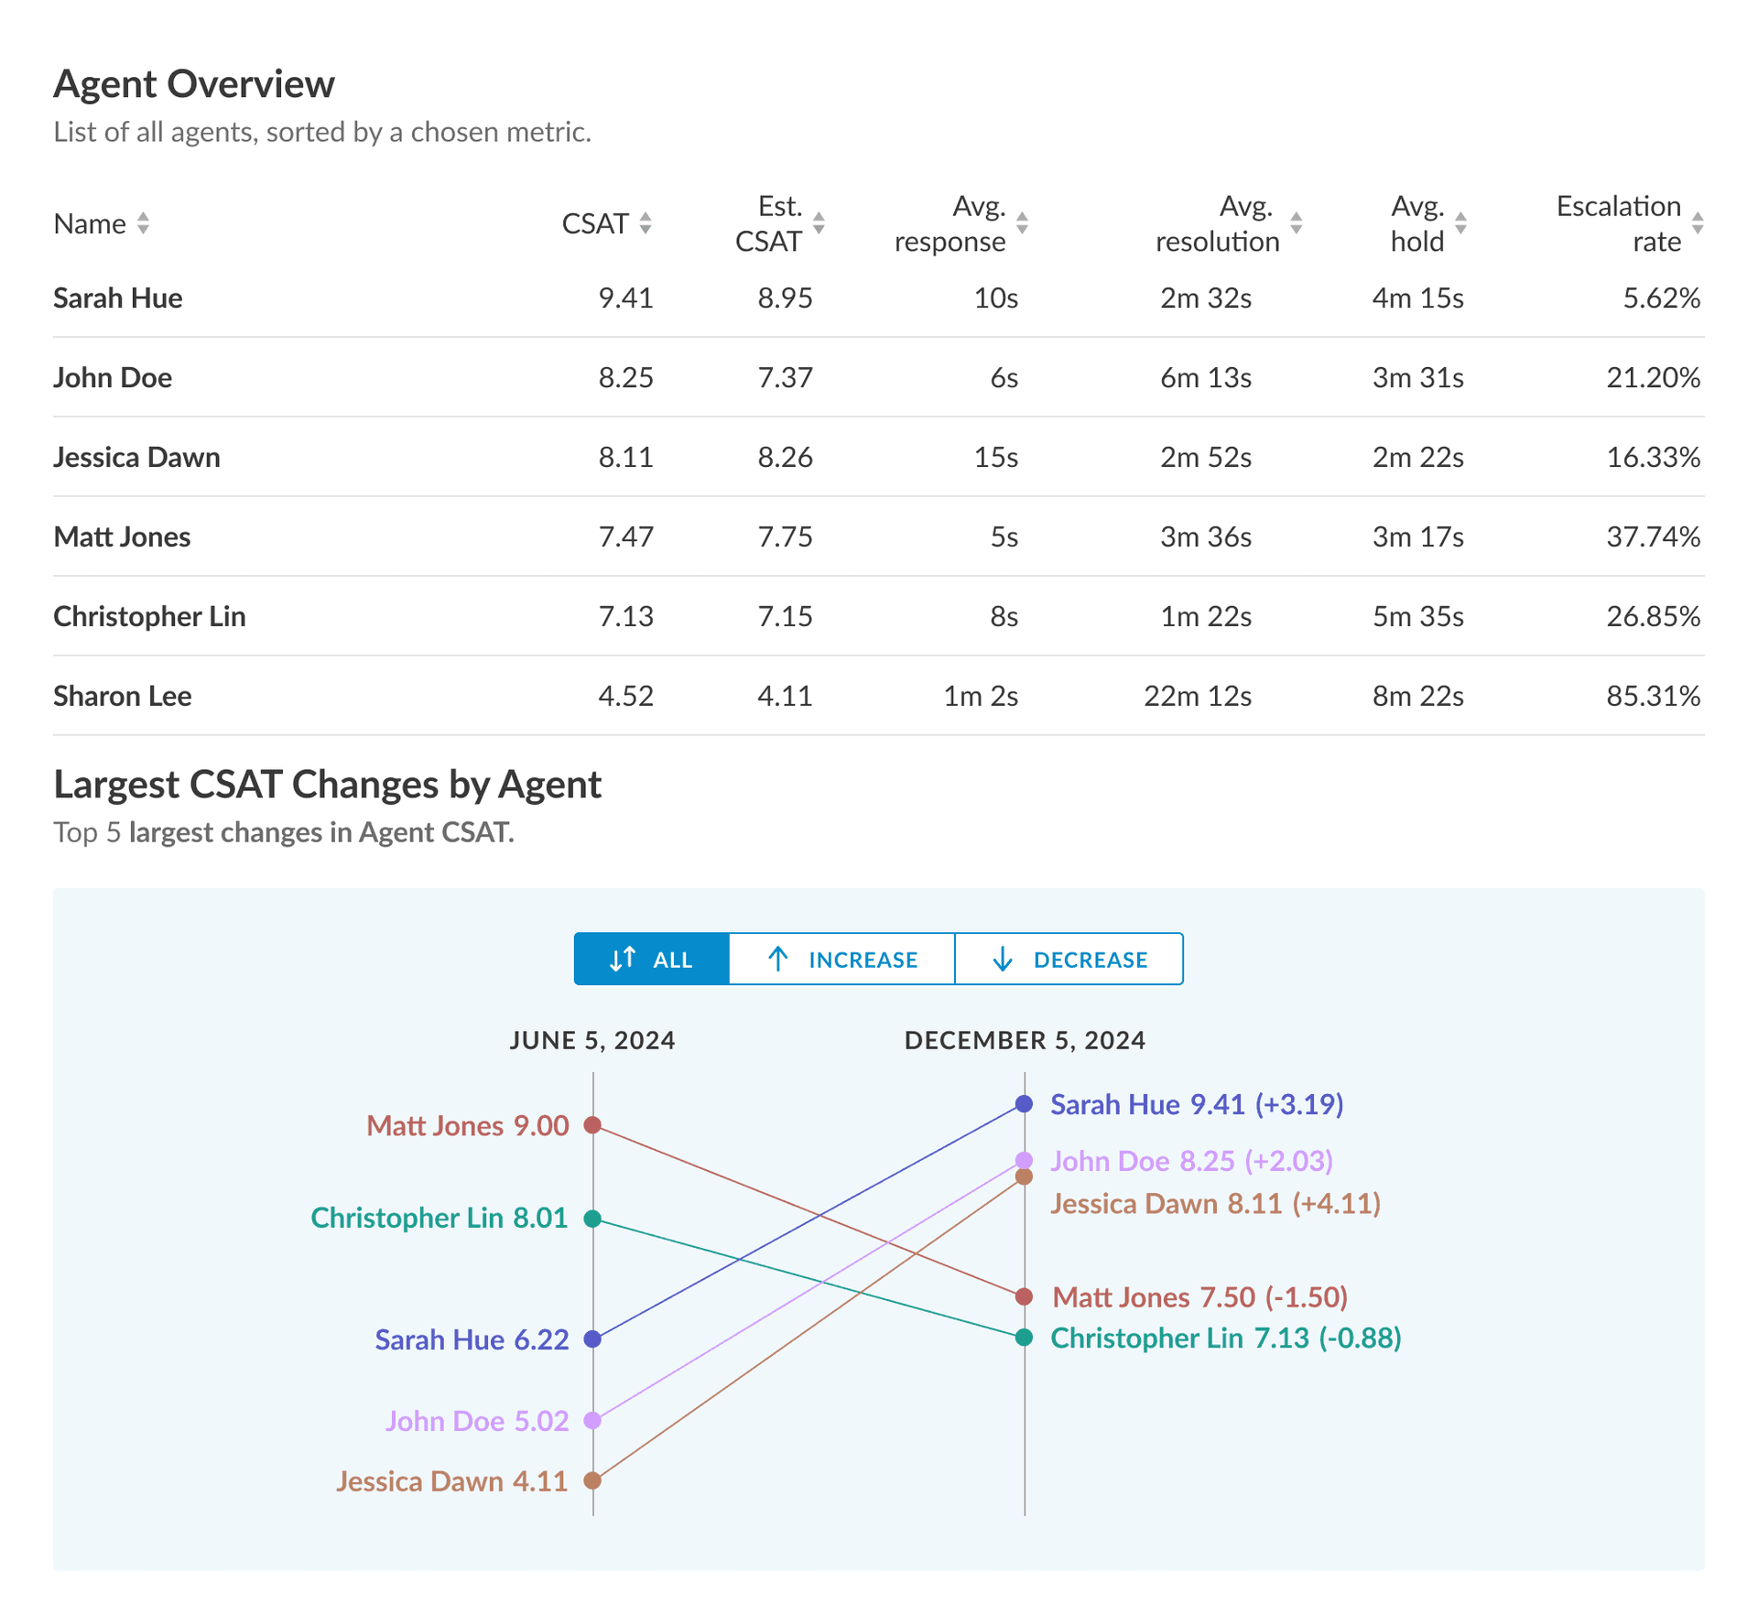Screen dimensions: 1758x1615
Task: Open CSAT column sort direction chevron
Action: (x=646, y=222)
